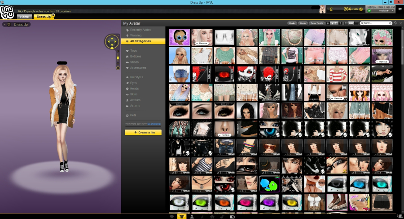Open friends count icon at bottom right
The image size is (404, 219).
pyautogui.click(x=400, y=216)
